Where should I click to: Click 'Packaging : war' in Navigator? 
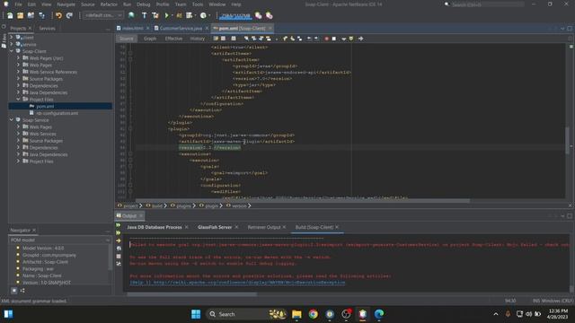pyautogui.click(x=38, y=269)
